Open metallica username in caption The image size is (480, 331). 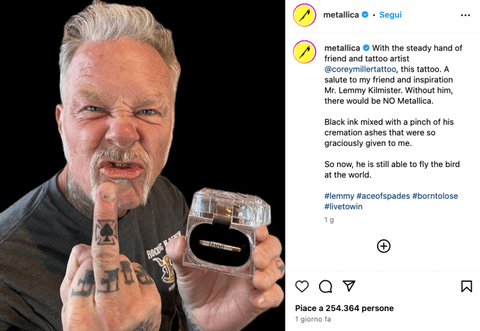[x=342, y=48]
